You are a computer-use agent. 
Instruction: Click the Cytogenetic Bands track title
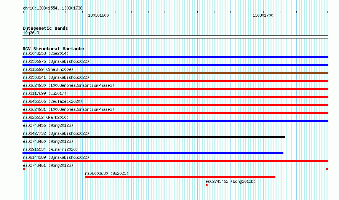(45, 28)
